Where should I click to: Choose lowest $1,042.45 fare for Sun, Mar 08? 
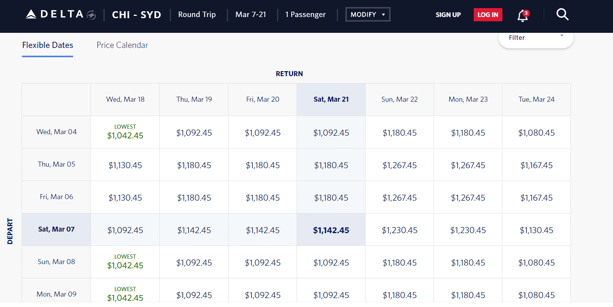tap(125, 262)
